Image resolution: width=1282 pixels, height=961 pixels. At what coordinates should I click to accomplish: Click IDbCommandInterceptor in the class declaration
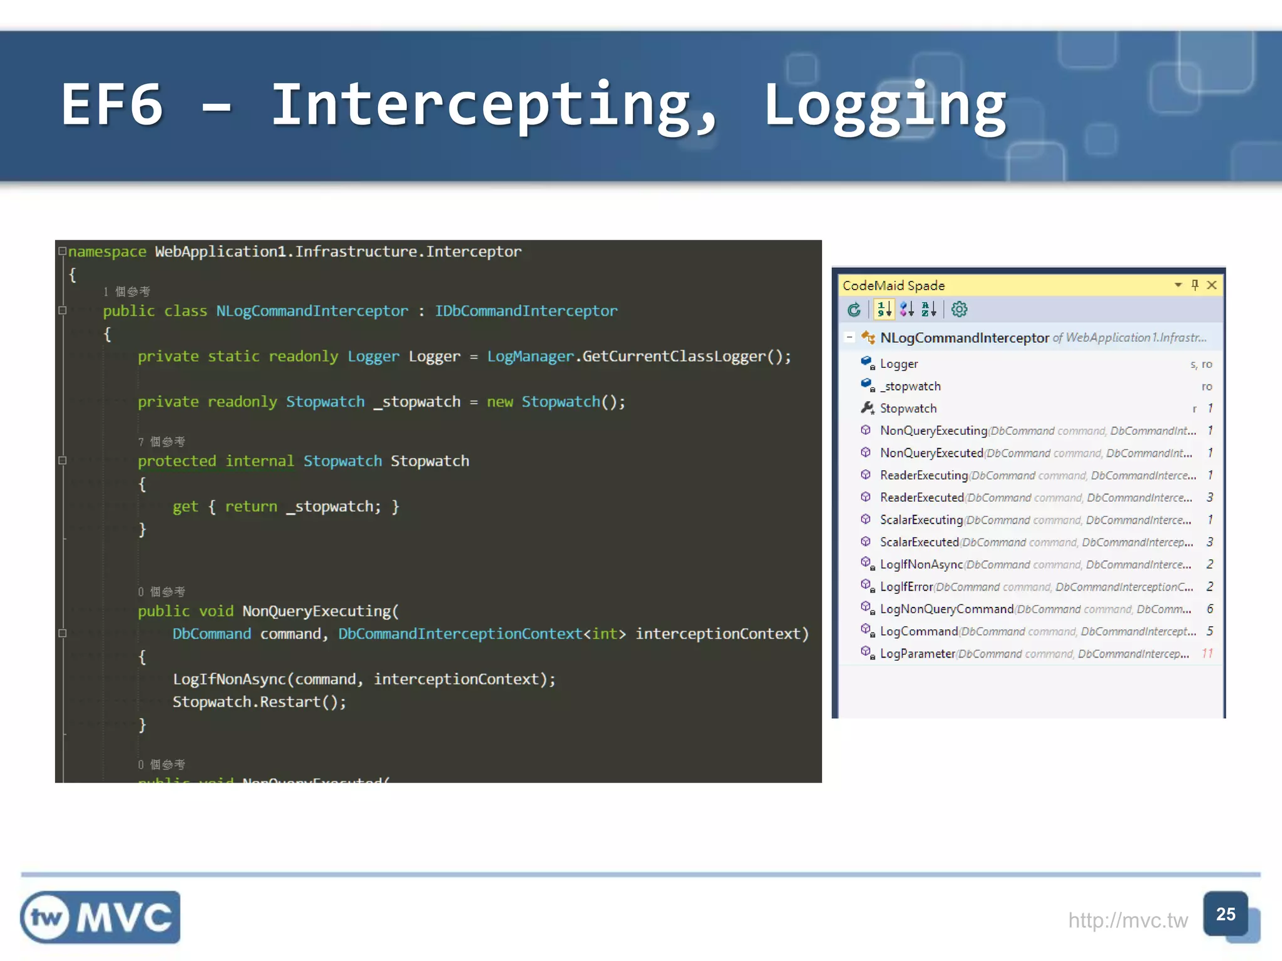(526, 311)
